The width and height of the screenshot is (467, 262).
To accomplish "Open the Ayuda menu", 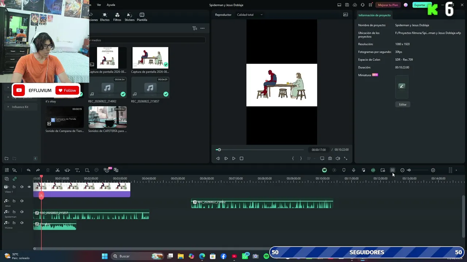I will click(111, 5).
